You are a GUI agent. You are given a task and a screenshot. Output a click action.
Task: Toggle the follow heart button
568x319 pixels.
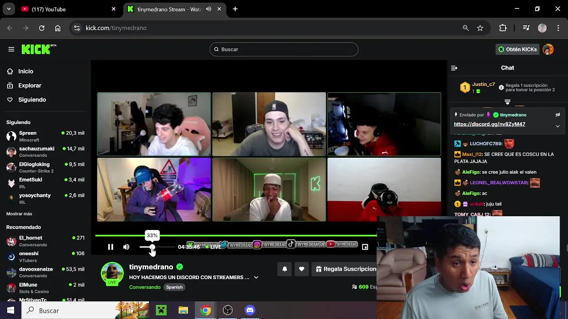(302, 269)
